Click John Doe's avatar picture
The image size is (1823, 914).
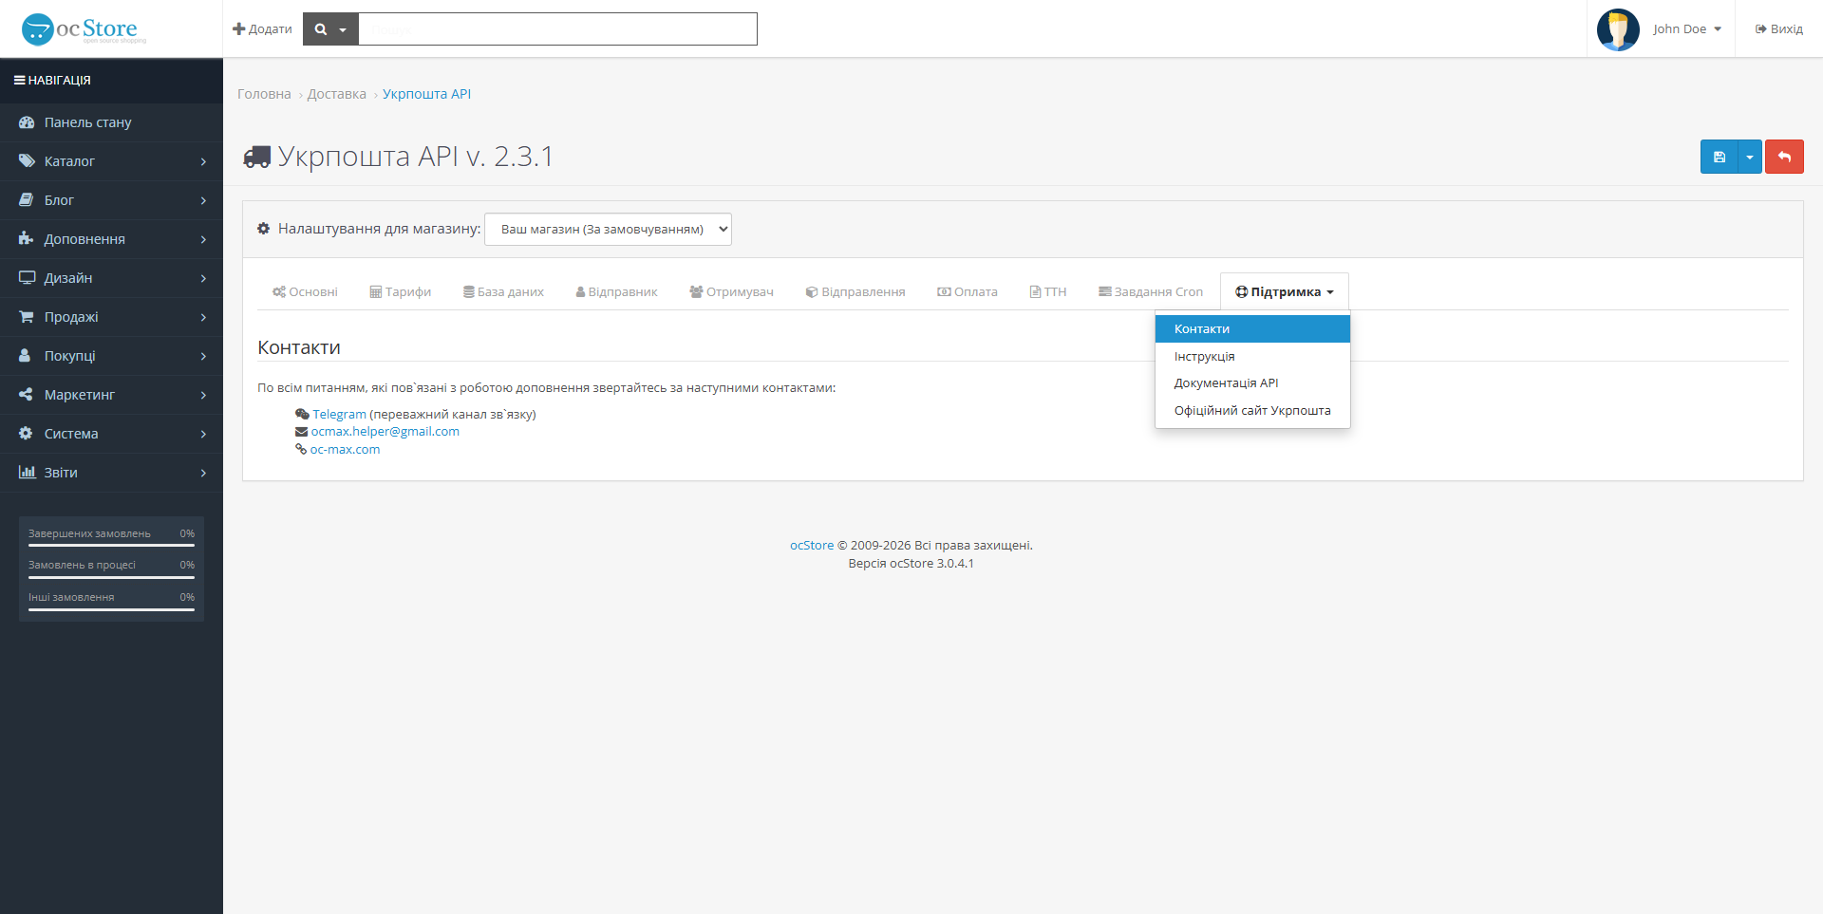coord(1618,29)
